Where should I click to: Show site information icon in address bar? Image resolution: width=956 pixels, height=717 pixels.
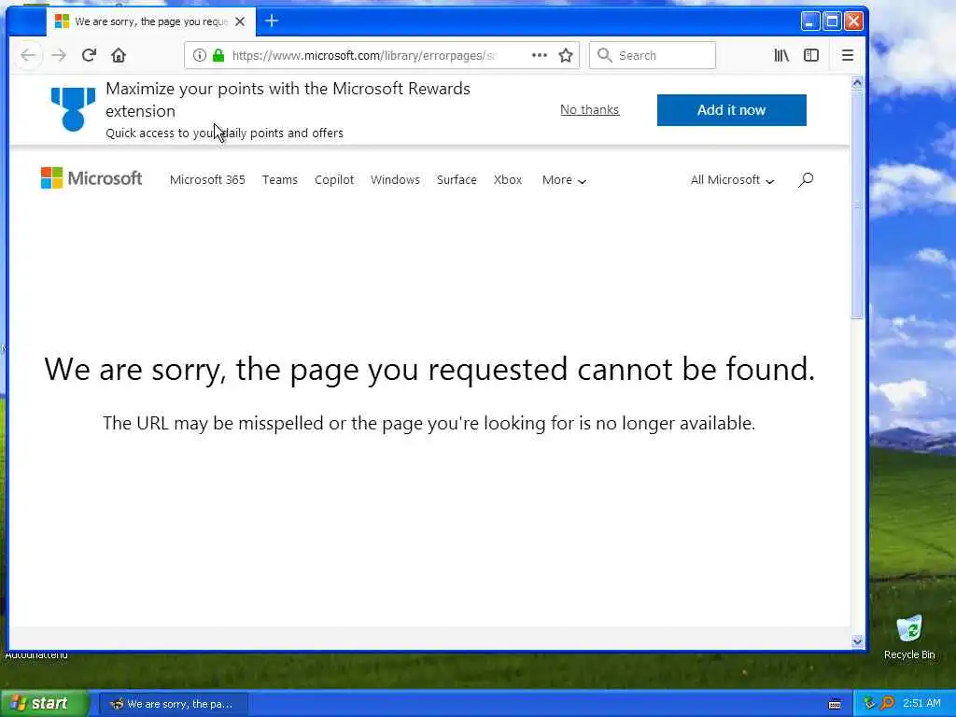coord(200,55)
